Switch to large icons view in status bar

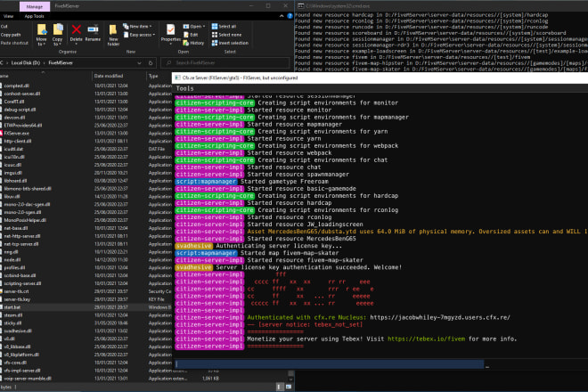pyautogui.click(x=289, y=387)
